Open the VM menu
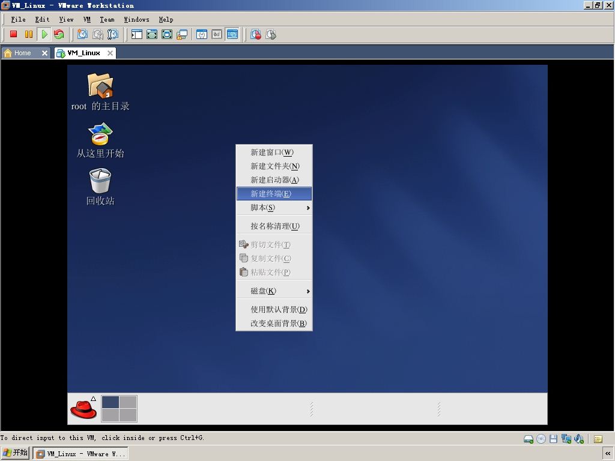 click(86, 19)
